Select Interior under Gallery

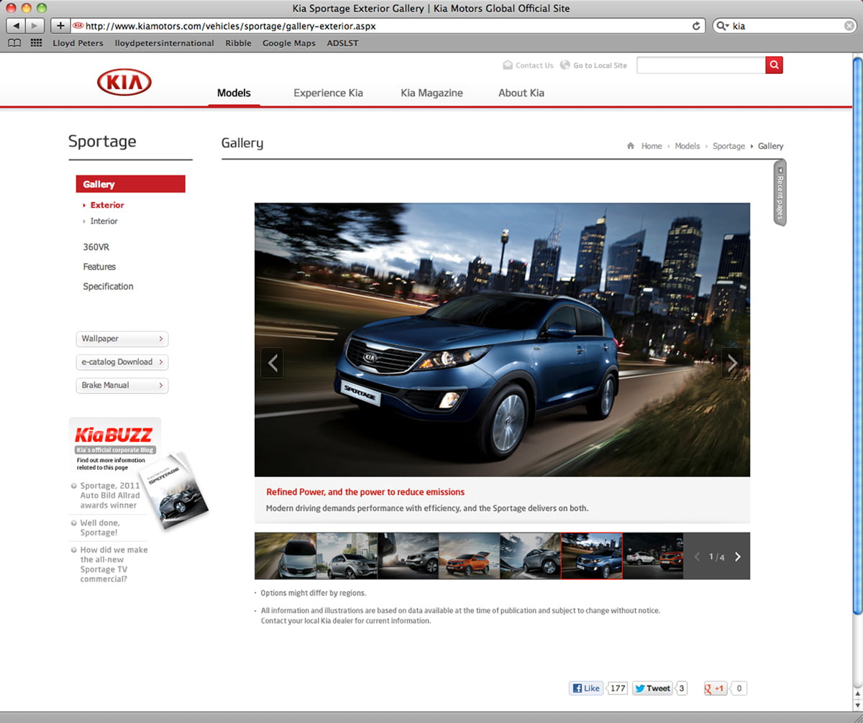tap(104, 221)
